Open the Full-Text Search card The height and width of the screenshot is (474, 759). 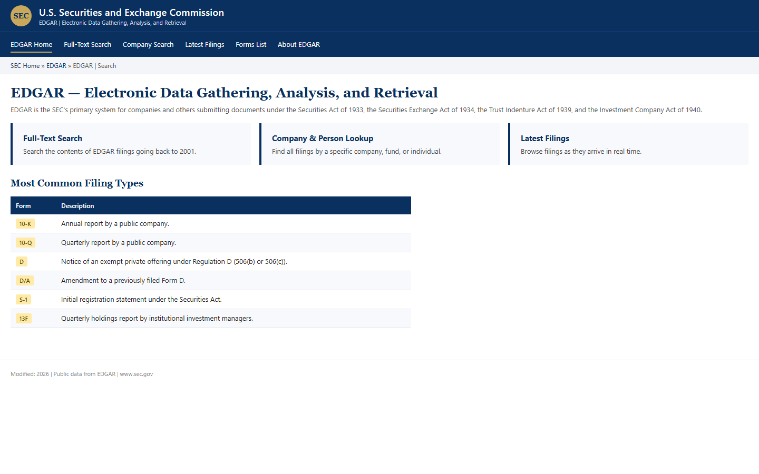click(x=131, y=144)
